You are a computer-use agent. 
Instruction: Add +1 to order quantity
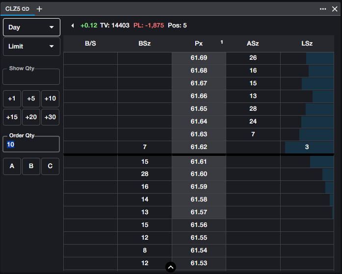coord(12,99)
